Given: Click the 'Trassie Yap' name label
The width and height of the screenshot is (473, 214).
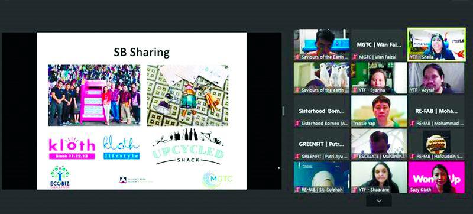Looking at the screenshot, I should [364, 123].
